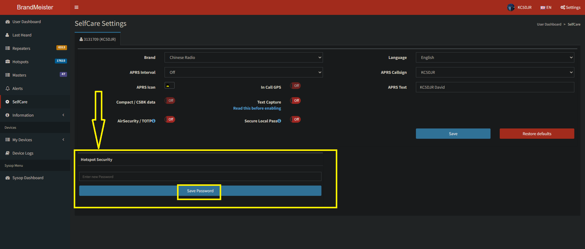
Task: Click the hamburger menu toggle icon
Action: 76,7
